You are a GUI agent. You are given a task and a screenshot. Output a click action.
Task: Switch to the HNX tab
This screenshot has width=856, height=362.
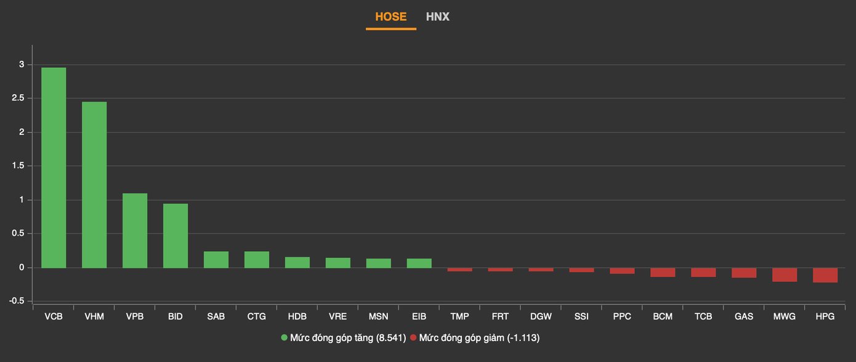437,17
